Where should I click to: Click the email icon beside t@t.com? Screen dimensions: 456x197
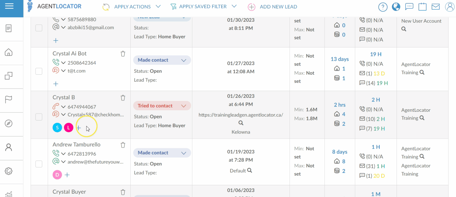tap(56, 71)
